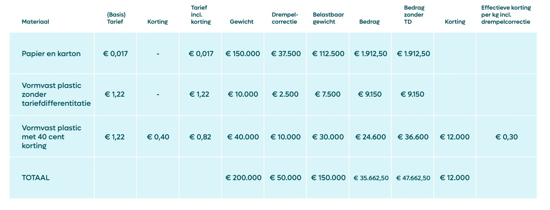Select the € 0,40 korting cell
The height and width of the screenshot is (210, 550).
pos(158,137)
